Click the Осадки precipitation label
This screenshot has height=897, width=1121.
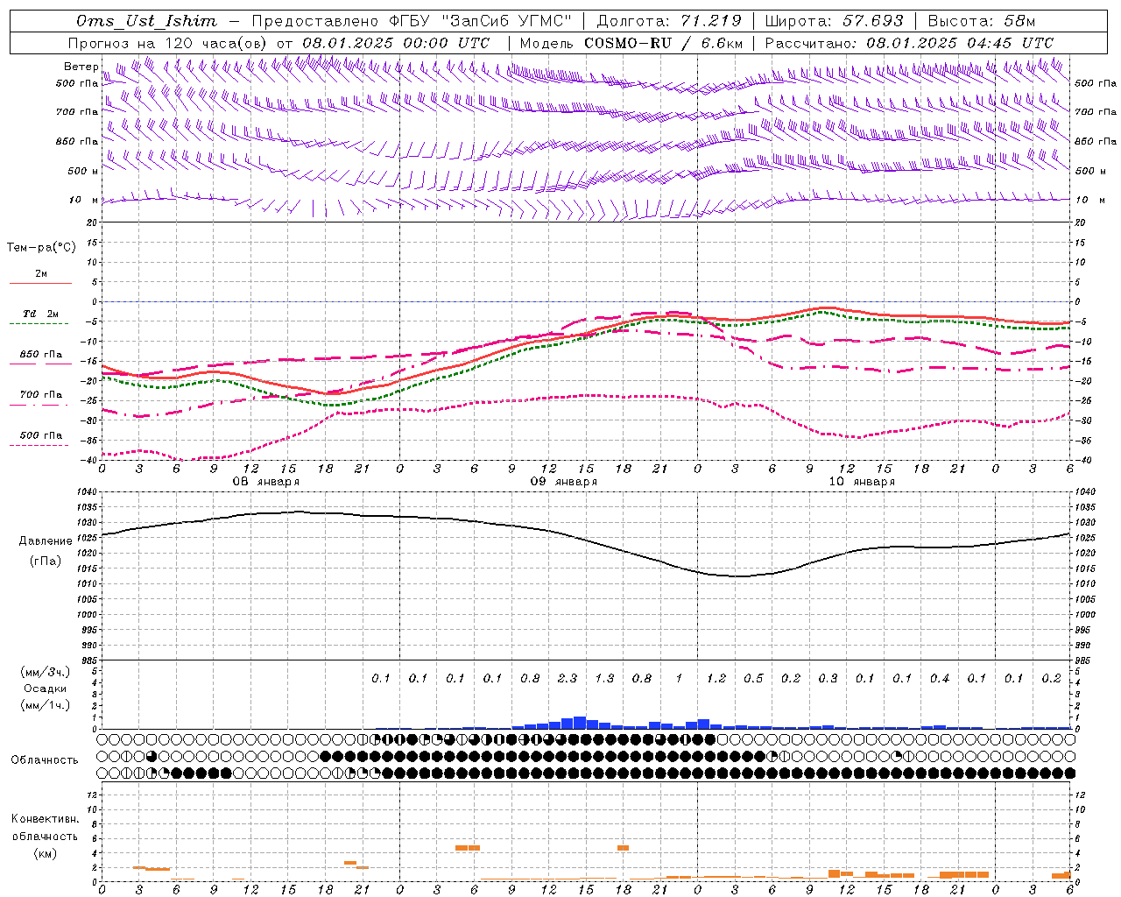click(x=45, y=689)
